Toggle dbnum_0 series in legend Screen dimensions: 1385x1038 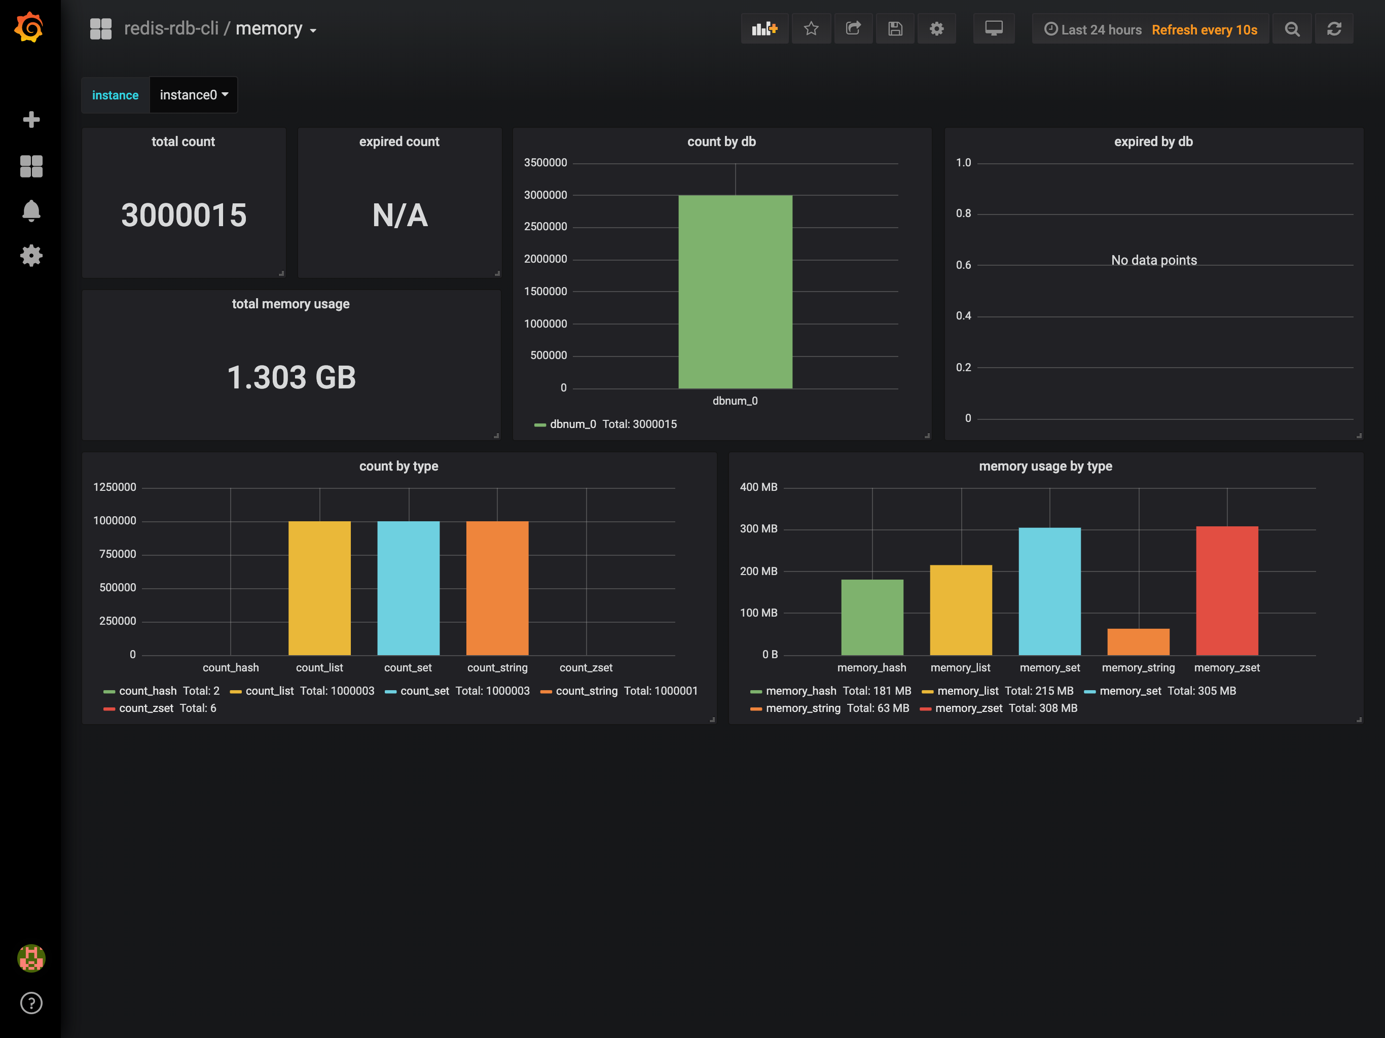(x=572, y=424)
